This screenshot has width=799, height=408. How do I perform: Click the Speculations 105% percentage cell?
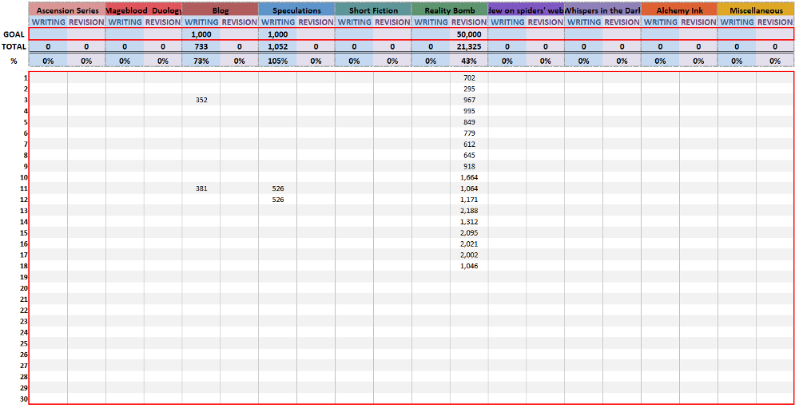click(278, 61)
